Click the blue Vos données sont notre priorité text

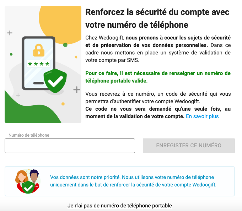click(133, 181)
